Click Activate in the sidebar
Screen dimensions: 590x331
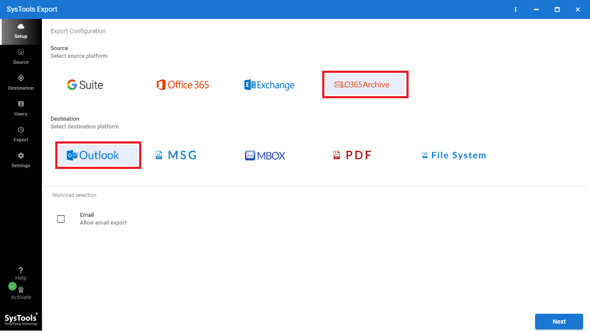click(21, 294)
